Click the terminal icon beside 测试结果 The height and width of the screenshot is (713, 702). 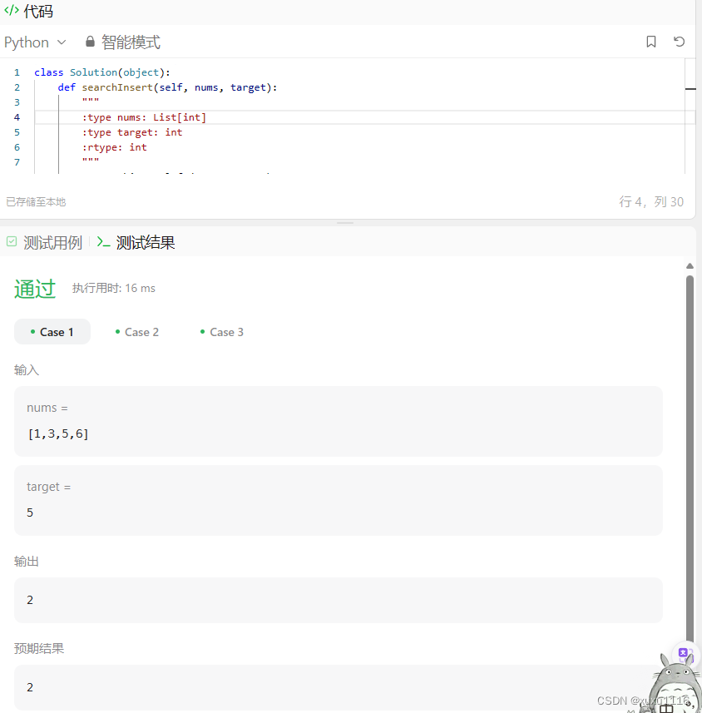(x=103, y=242)
